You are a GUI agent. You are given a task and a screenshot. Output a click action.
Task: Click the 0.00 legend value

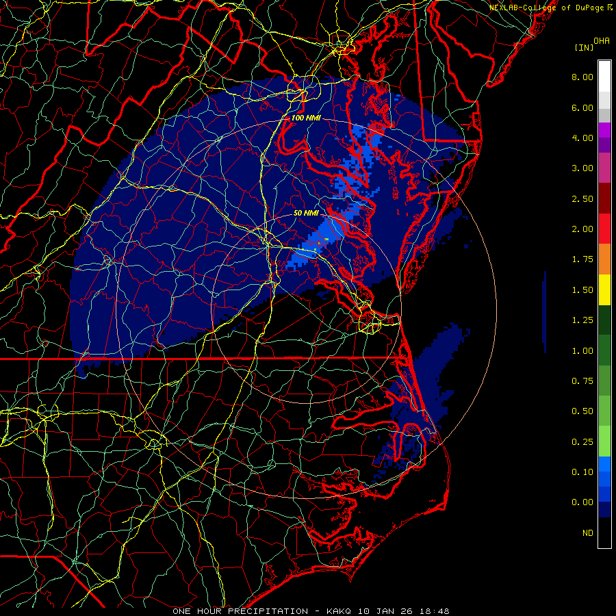(x=582, y=502)
